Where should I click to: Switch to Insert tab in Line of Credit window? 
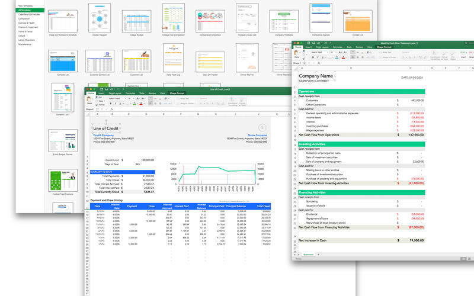pyautogui.click(x=101, y=93)
